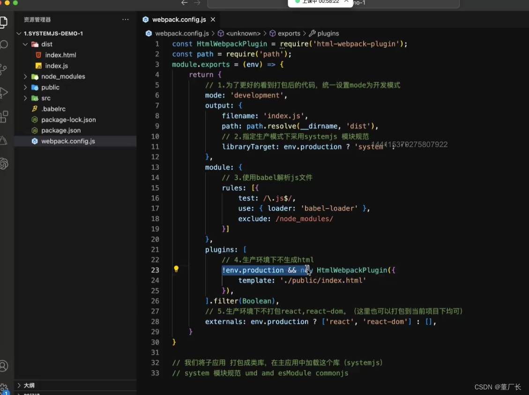This screenshot has height=395, width=529.
Task: Click the public folder icon
Action: pyautogui.click(x=35, y=87)
